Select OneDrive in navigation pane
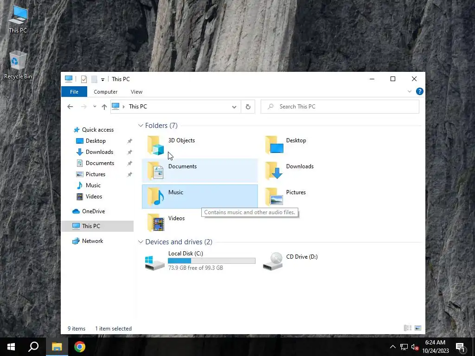Image resolution: width=475 pixels, height=356 pixels. pyautogui.click(x=93, y=211)
